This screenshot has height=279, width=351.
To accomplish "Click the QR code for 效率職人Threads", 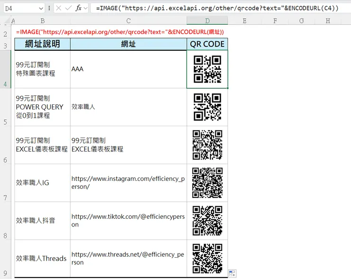I will tap(207, 259).
